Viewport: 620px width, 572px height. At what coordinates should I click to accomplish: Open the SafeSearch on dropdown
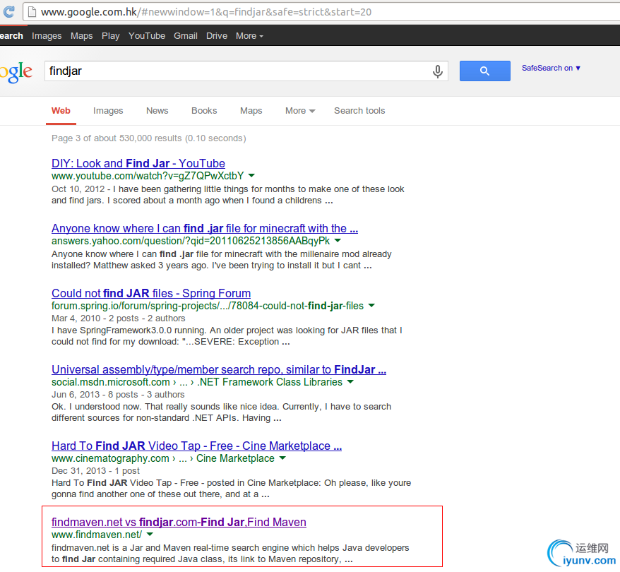(551, 68)
